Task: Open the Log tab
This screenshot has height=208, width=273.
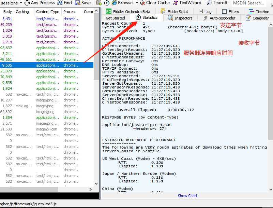Action: [205, 12]
